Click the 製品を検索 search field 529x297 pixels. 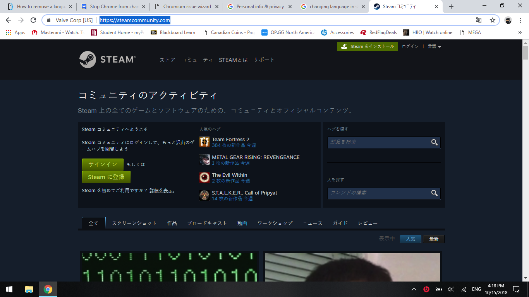[x=378, y=142]
